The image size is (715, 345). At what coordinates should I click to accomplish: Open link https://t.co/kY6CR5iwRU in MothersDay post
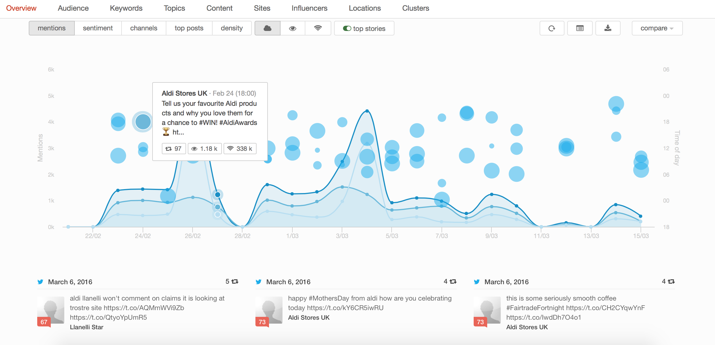(x=345, y=308)
